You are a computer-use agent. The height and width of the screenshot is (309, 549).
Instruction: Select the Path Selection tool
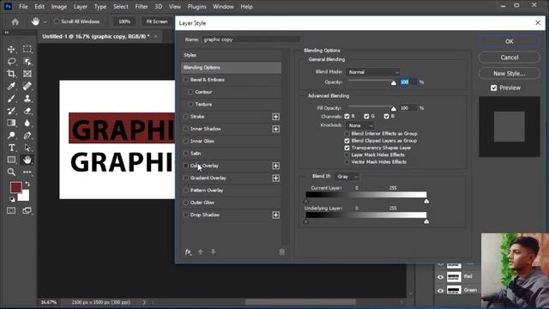[x=27, y=148]
